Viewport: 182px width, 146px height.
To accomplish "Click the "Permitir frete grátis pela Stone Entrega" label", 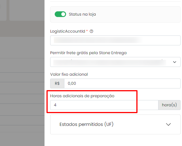I will pyautogui.click(x=88, y=53).
